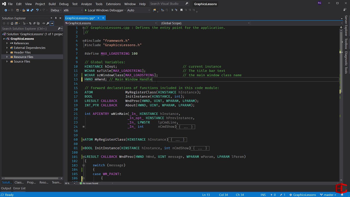Open Solution Explorer window position dropdown
The width and height of the screenshot is (350, 197).
pyautogui.click(x=51, y=18)
